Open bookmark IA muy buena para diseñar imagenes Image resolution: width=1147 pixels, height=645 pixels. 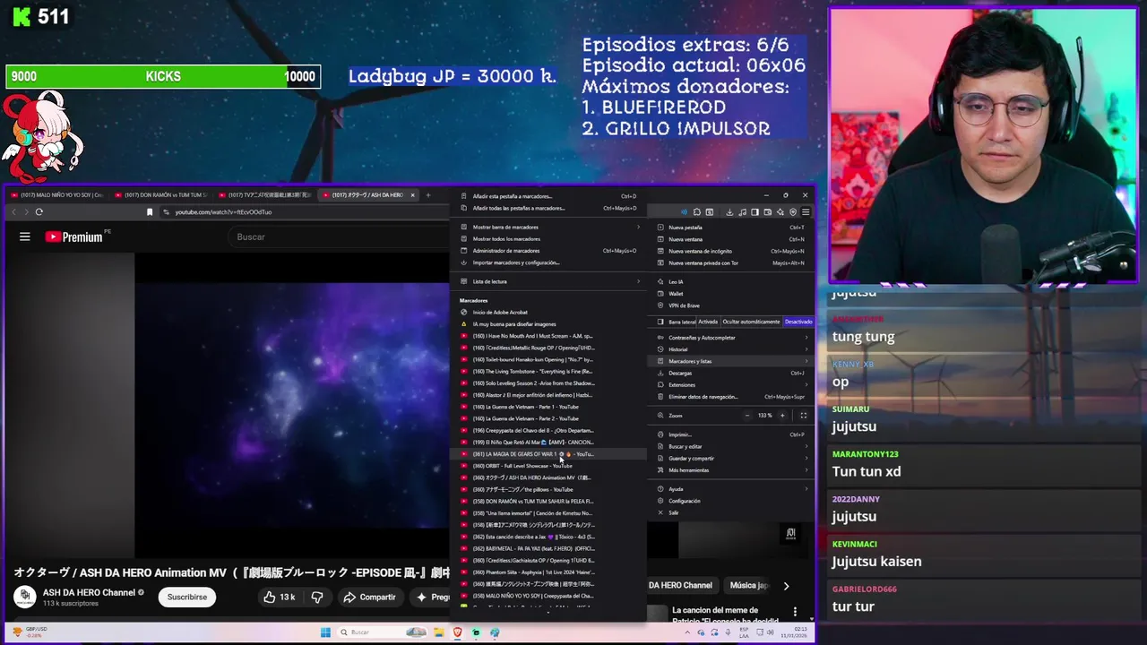548,324
